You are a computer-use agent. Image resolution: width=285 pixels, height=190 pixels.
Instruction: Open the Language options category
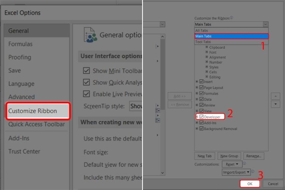(x=21, y=84)
